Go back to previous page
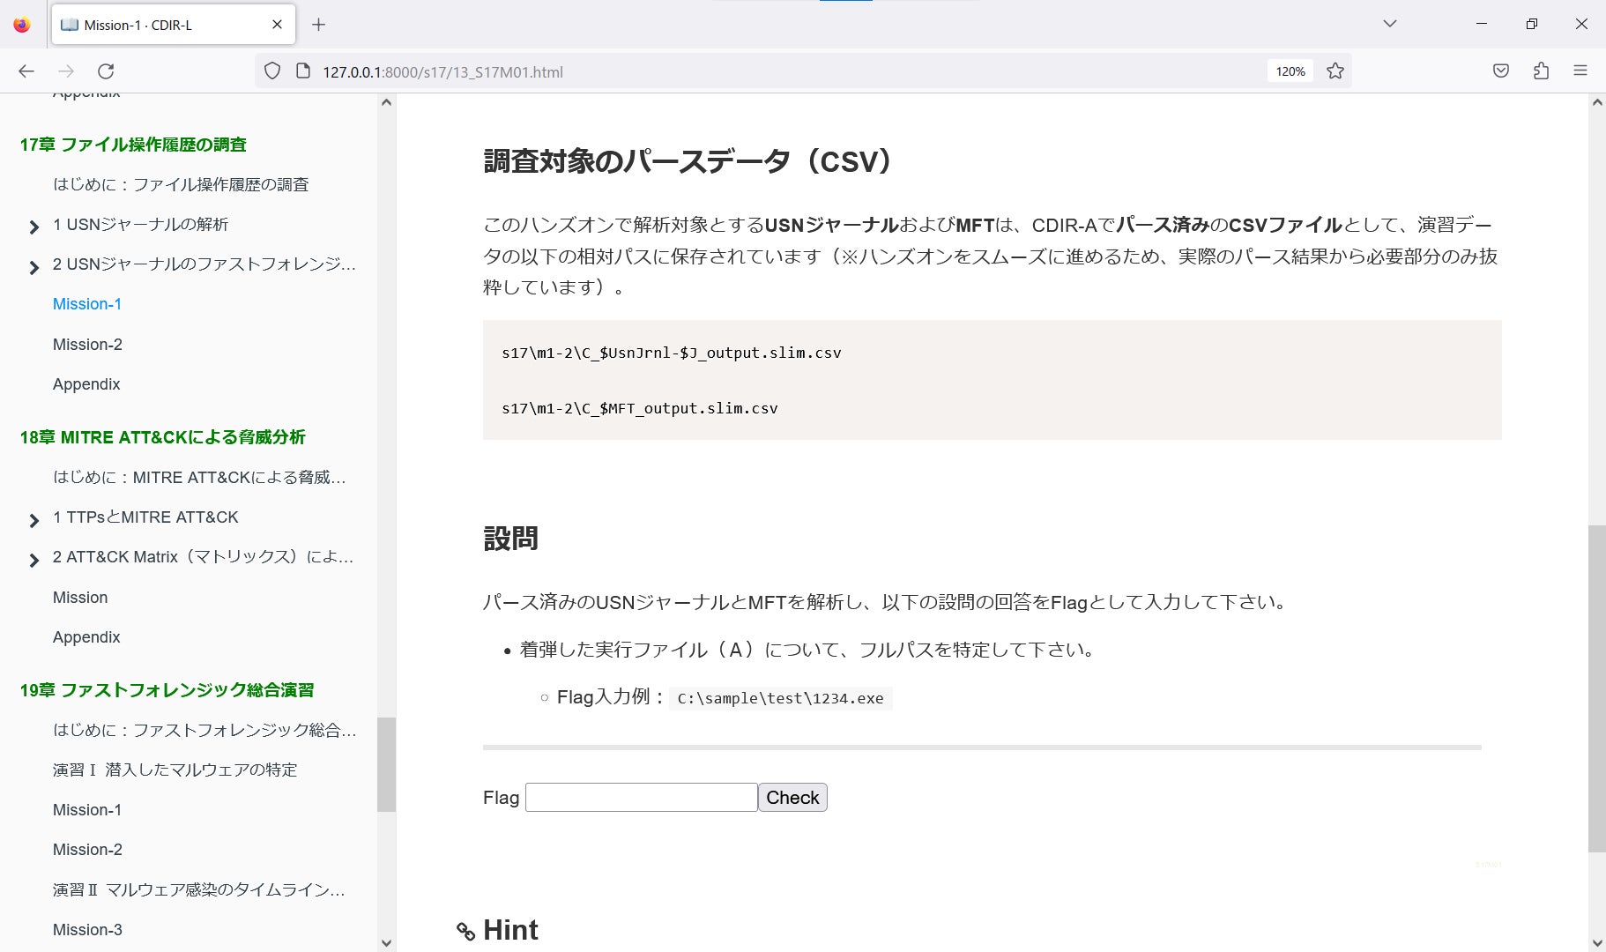 pyautogui.click(x=26, y=71)
